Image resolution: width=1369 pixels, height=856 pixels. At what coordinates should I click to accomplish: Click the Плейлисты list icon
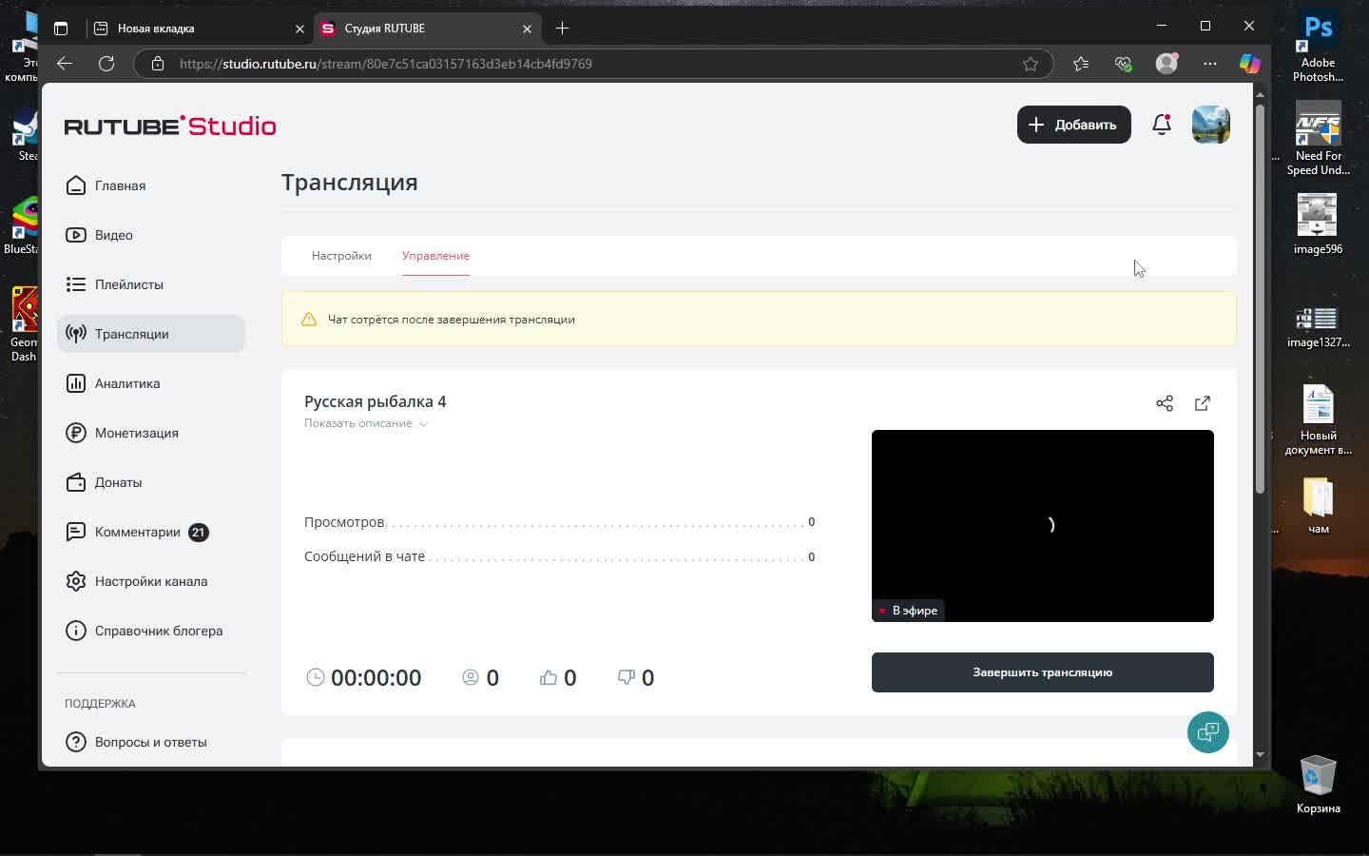tap(76, 284)
